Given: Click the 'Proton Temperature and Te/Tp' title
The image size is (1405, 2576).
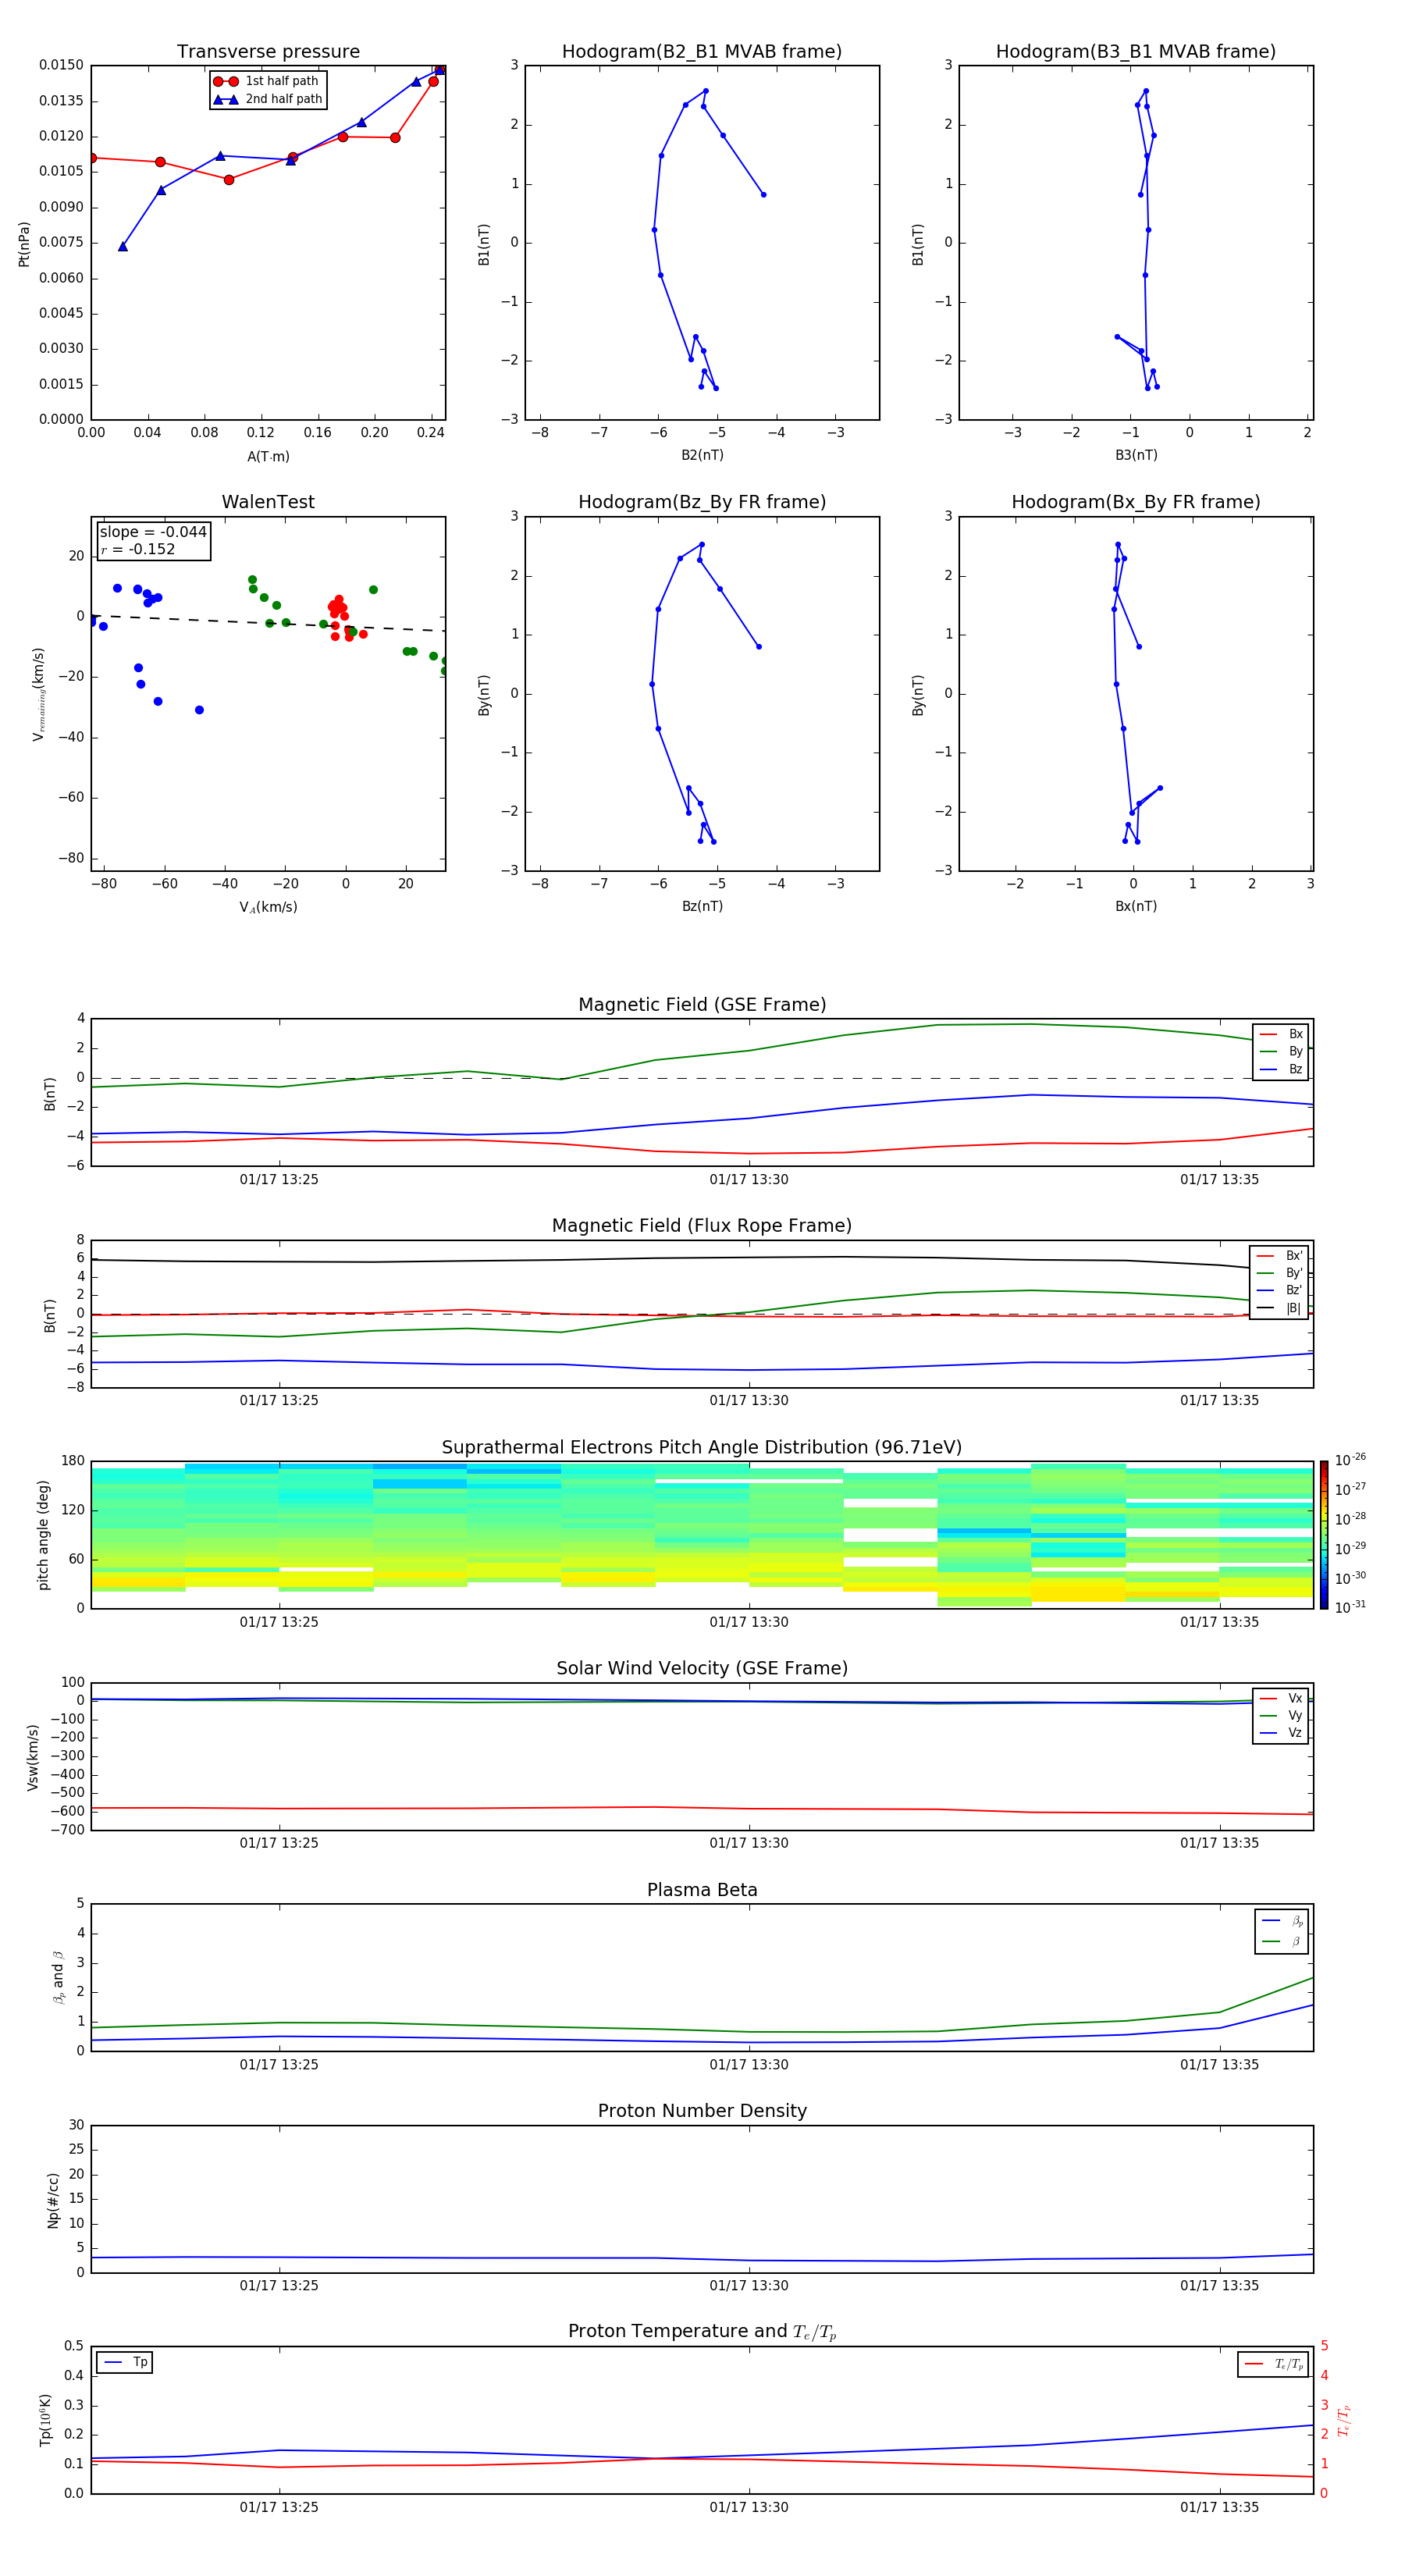Looking at the screenshot, I should coord(702,2332).
